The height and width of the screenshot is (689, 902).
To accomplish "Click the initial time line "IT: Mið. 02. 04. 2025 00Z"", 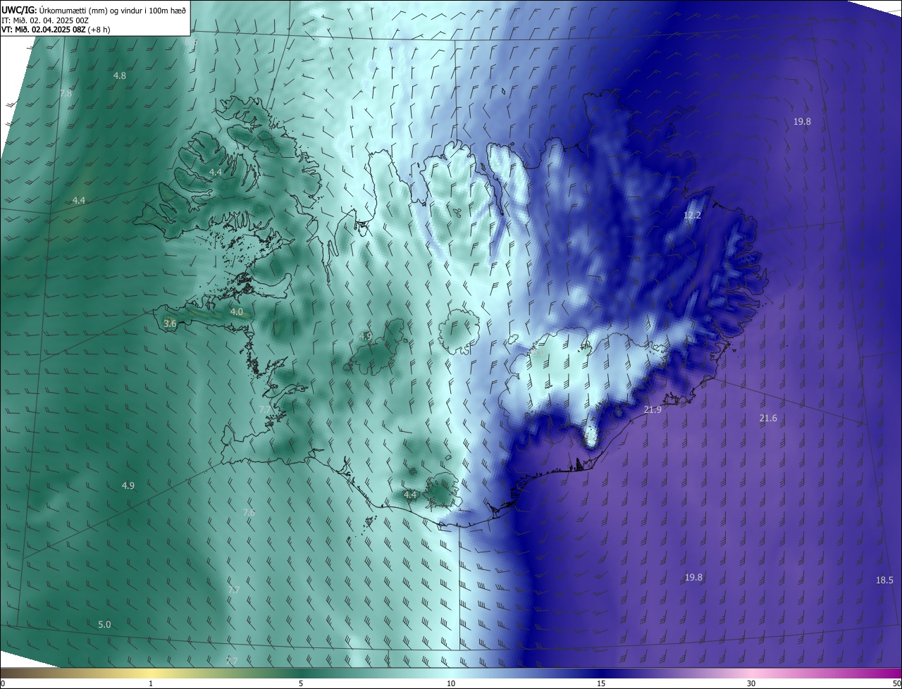I will pyautogui.click(x=44, y=20).
